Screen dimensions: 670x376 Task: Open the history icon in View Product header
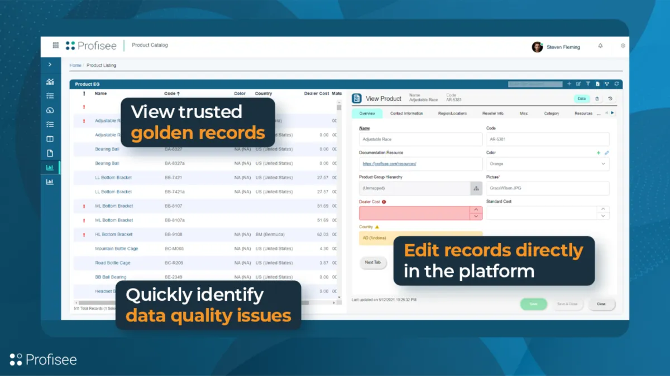point(610,99)
